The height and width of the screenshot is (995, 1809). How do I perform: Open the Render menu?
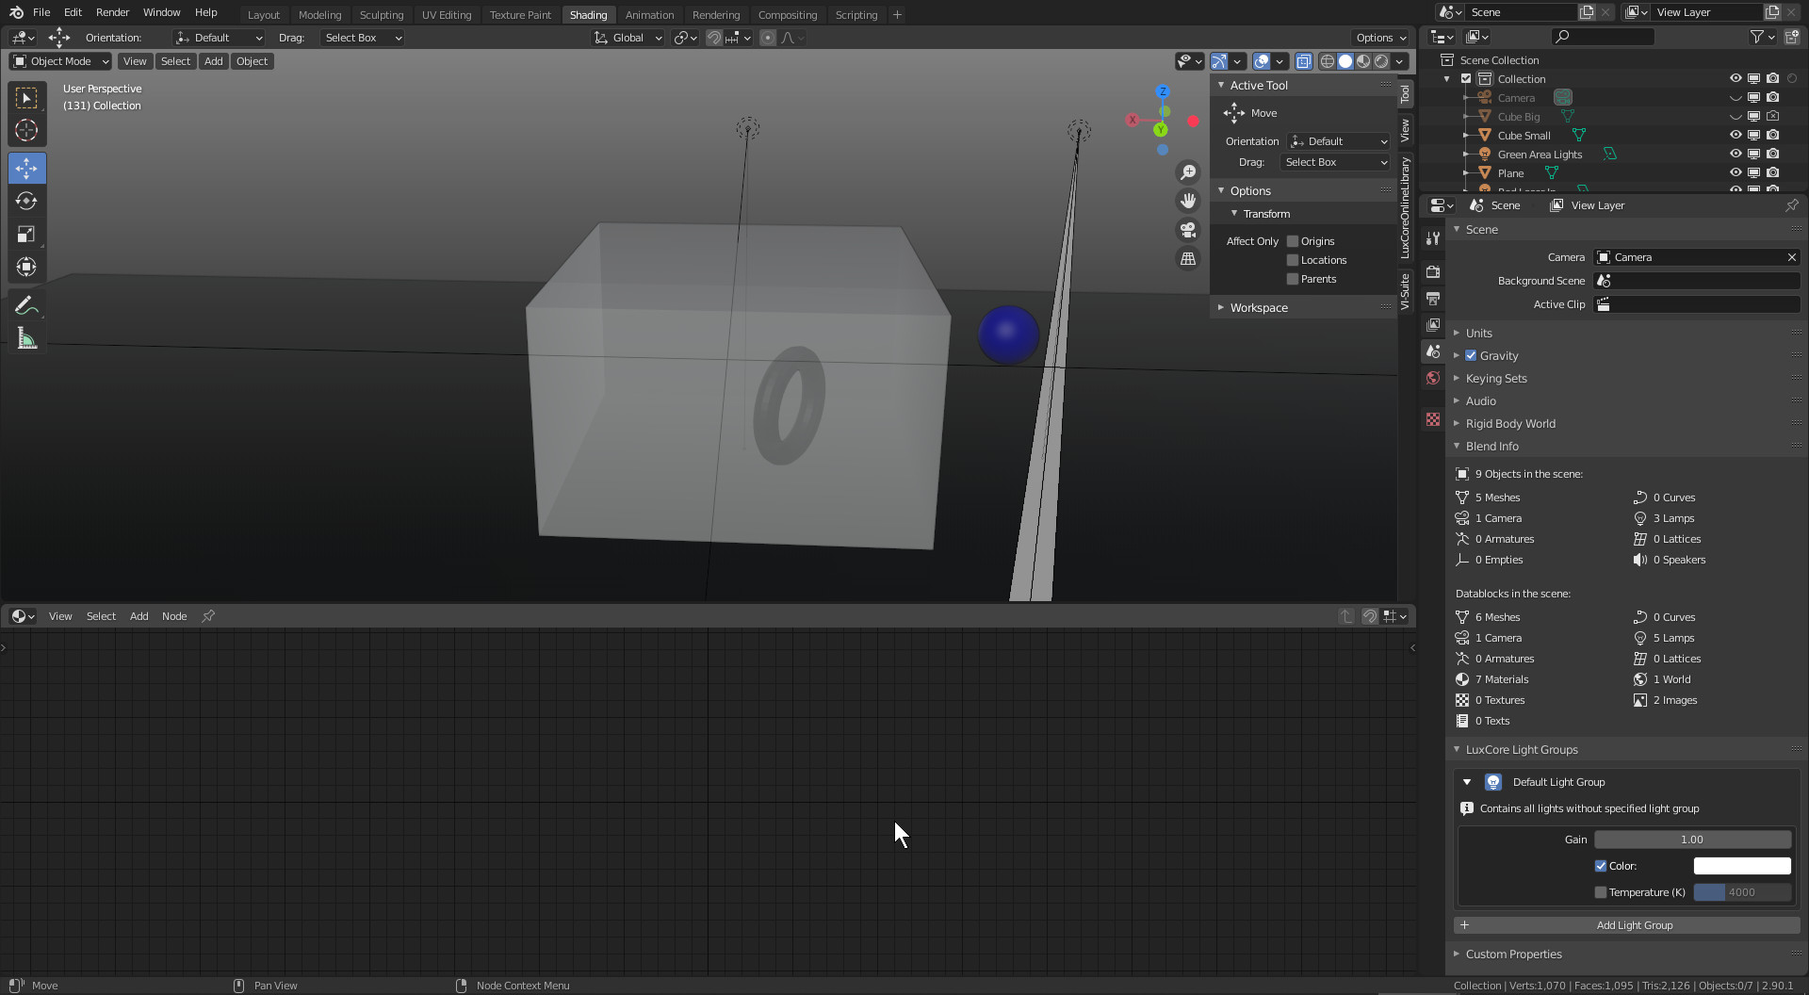tap(112, 12)
